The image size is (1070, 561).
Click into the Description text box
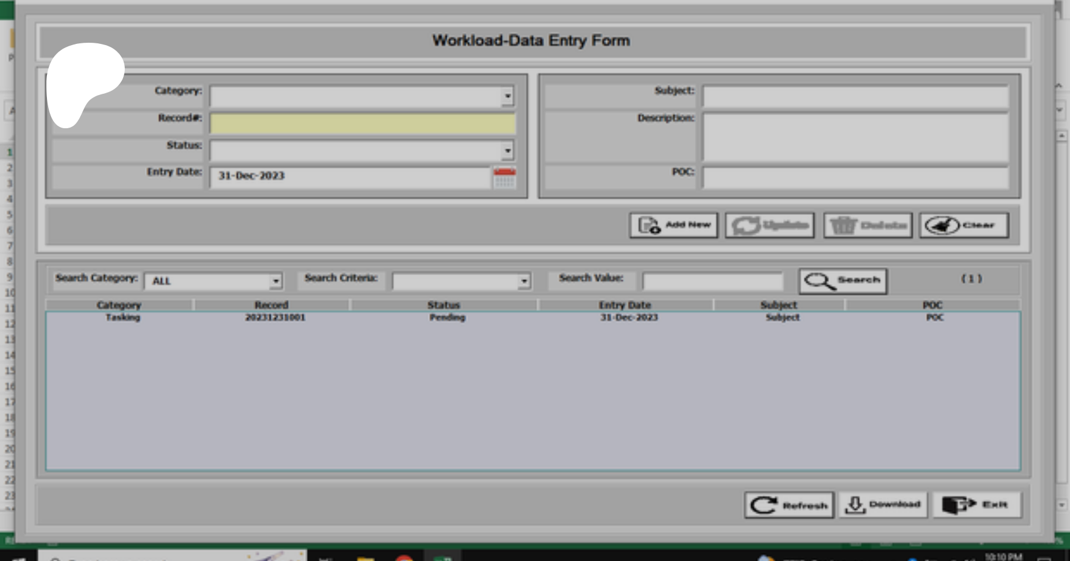855,137
